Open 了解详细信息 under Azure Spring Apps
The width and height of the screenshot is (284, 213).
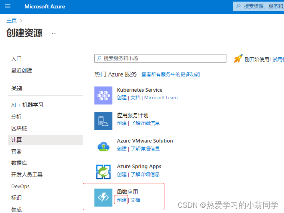coord(145,175)
